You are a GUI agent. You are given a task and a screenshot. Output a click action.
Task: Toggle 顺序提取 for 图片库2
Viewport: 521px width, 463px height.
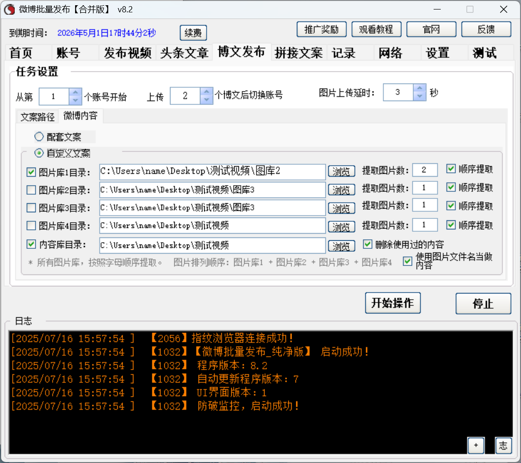point(451,187)
